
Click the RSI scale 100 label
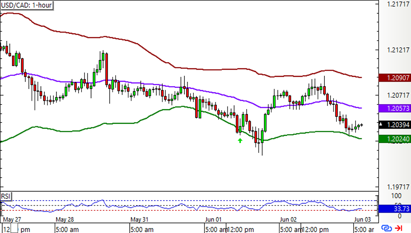click(x=396, y=196)
